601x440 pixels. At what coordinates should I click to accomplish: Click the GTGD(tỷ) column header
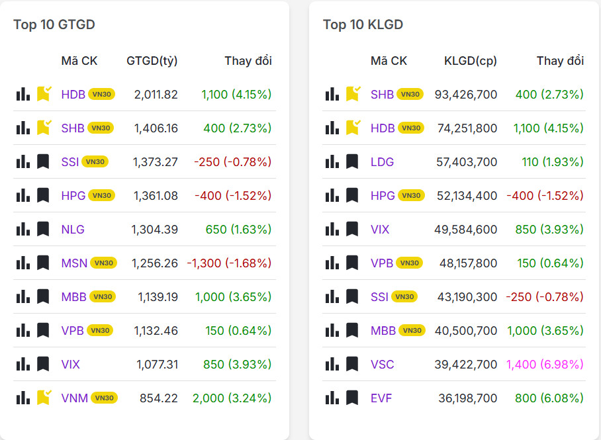[x=152, y=61]
